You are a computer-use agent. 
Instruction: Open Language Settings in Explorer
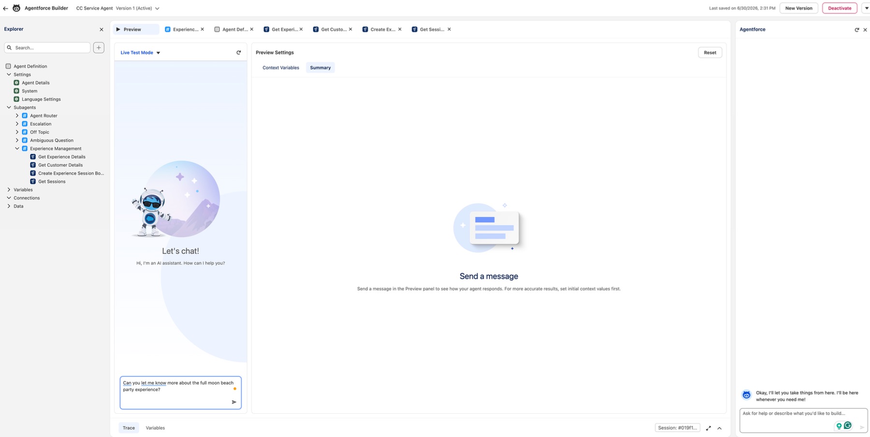pos(41,99)
